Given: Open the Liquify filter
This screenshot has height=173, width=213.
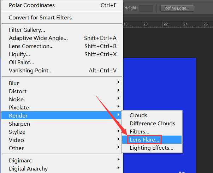Looking at the screenshot, I should pos(19,54).
